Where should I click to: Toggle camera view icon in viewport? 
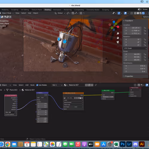[x=118, y=42]
